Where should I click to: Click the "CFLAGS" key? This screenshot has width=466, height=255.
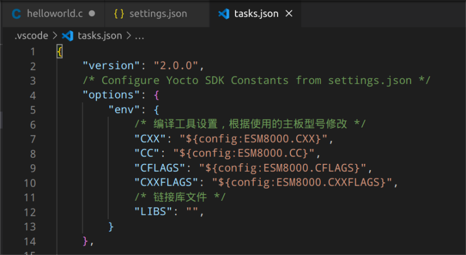[160, 168]
